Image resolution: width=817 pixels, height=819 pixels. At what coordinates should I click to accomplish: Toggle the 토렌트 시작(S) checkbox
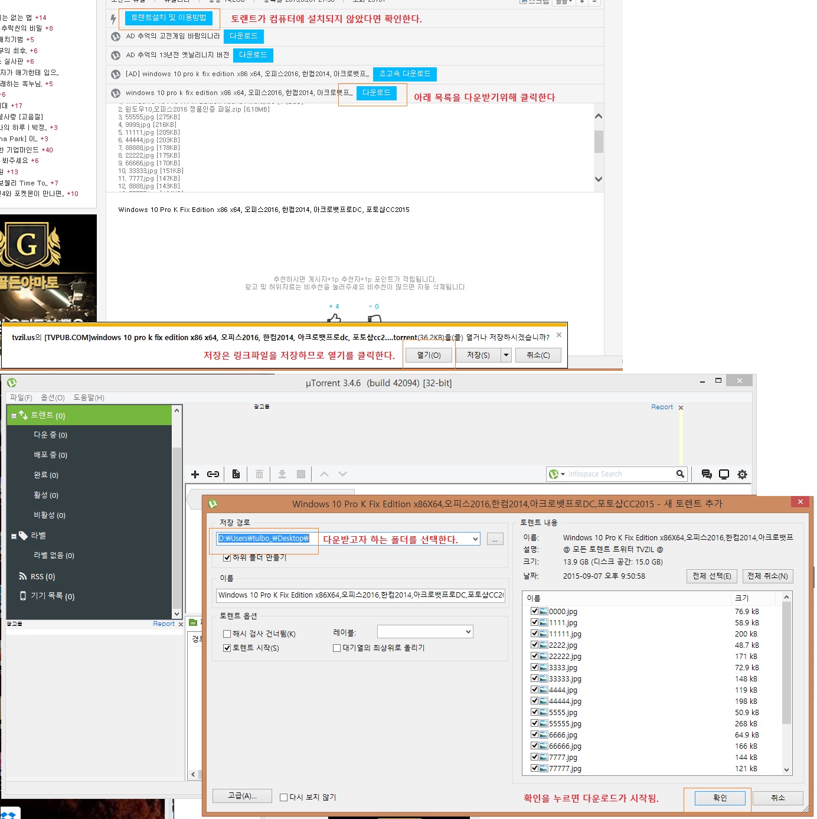(227, 648)
